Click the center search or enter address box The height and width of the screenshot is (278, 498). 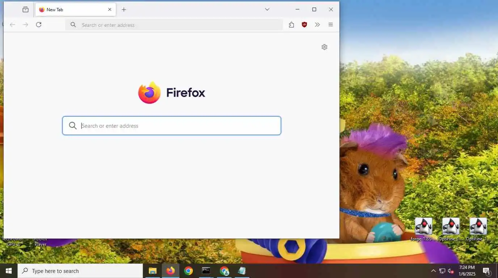point(172,126)
